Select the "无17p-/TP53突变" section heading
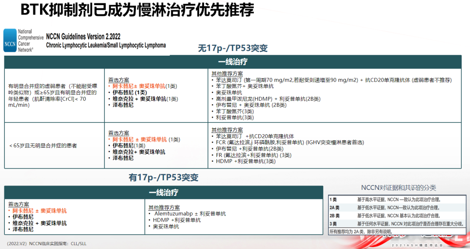470x249 pixels. coord(232,48)
